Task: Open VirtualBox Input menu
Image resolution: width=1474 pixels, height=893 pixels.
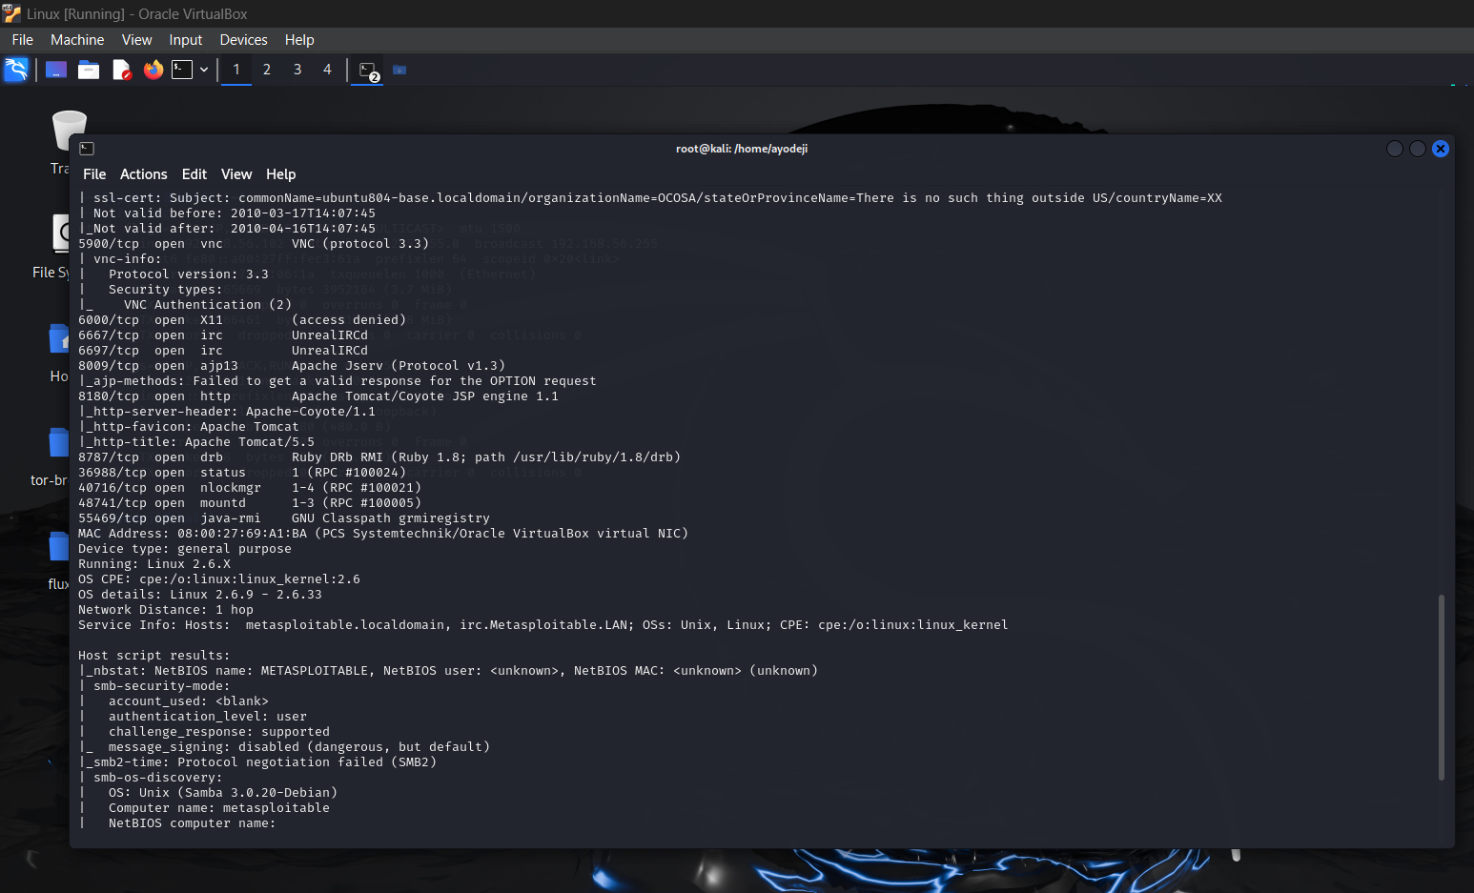Action: tap(186, 40)
